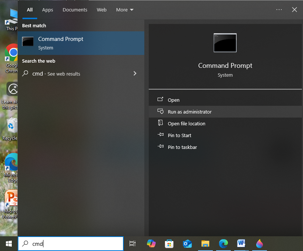The width and height of the screenshot is (303, 251).
Task: Open the Windows Start button
Action: pyautogui.click(x=9, y=243)
